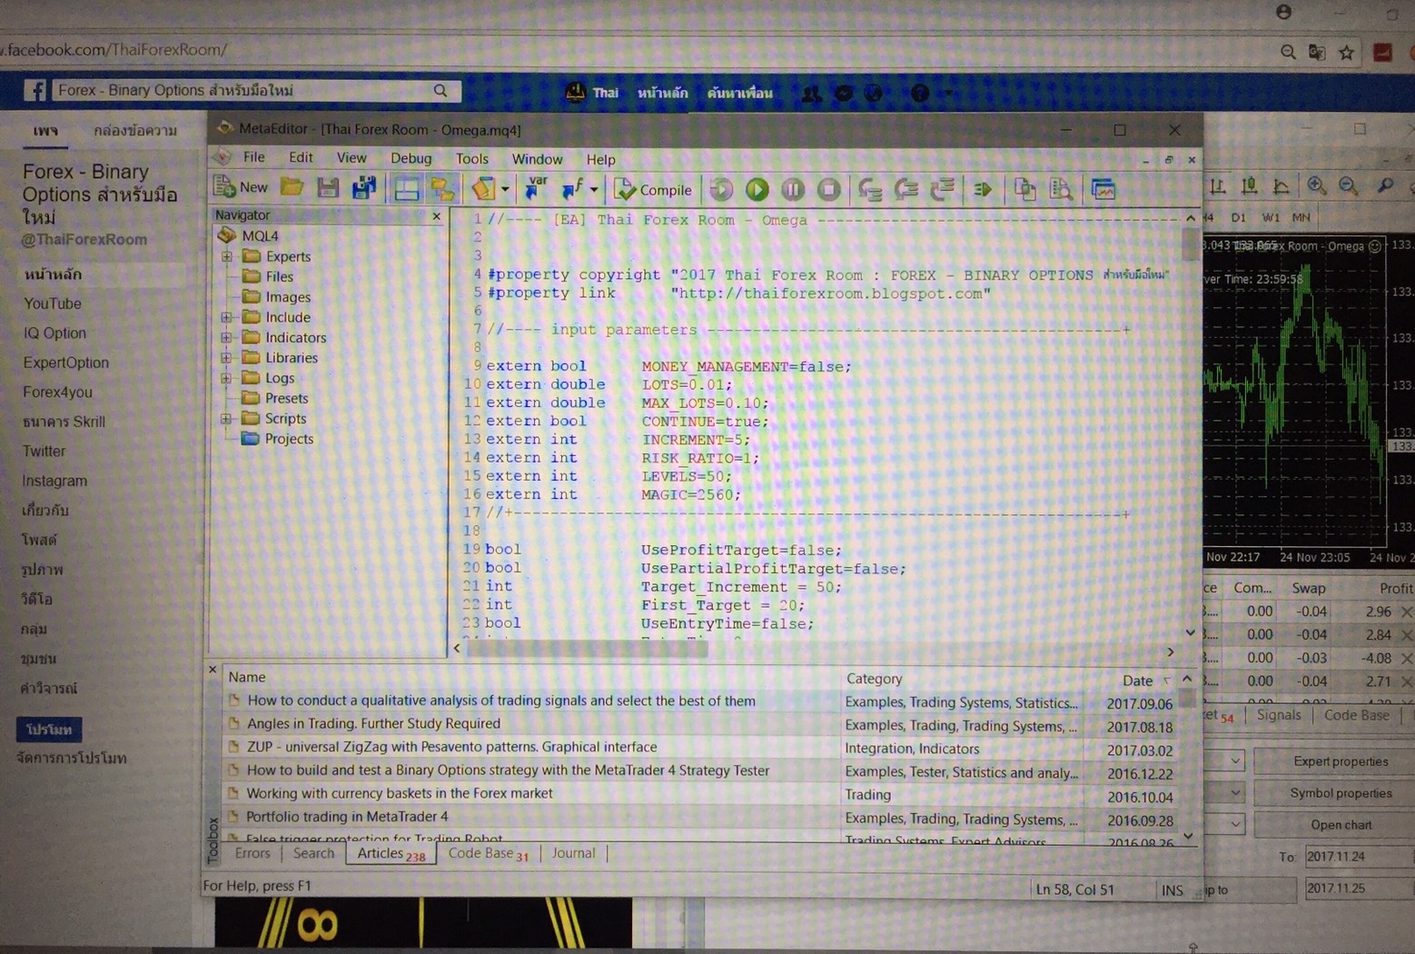Expand the Experts folder in Navigator
Viewport: 1415px width, 954px height.
click(227, 257)
